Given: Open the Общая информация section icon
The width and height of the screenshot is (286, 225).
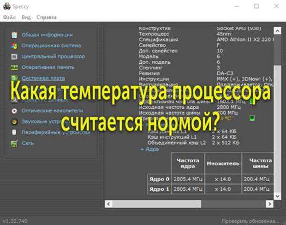Looking at the screenshot, I should tap(14, 35).
